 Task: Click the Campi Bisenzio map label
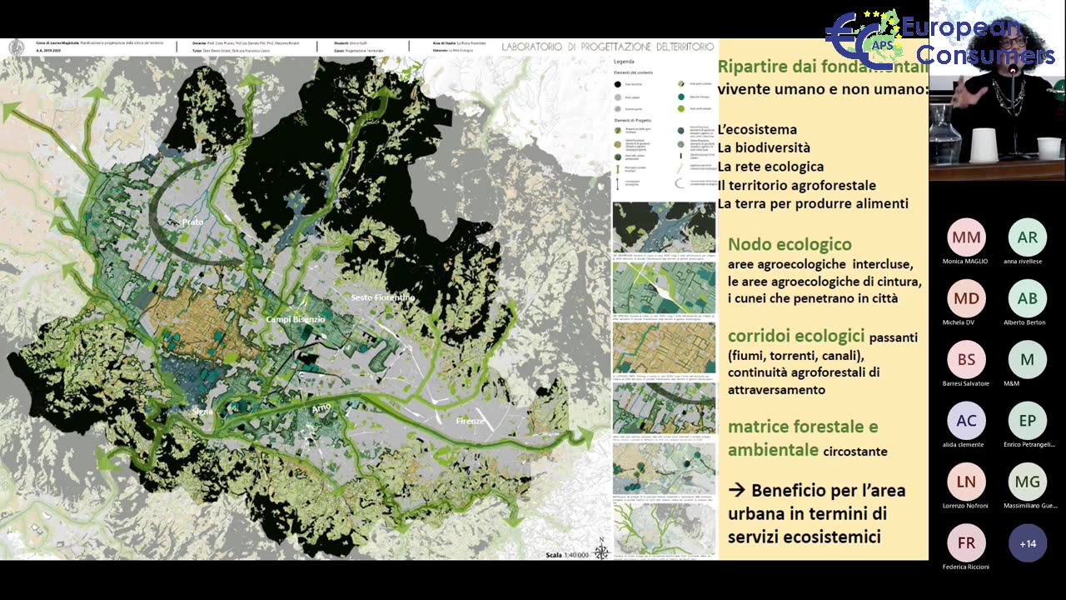[296, 319]
